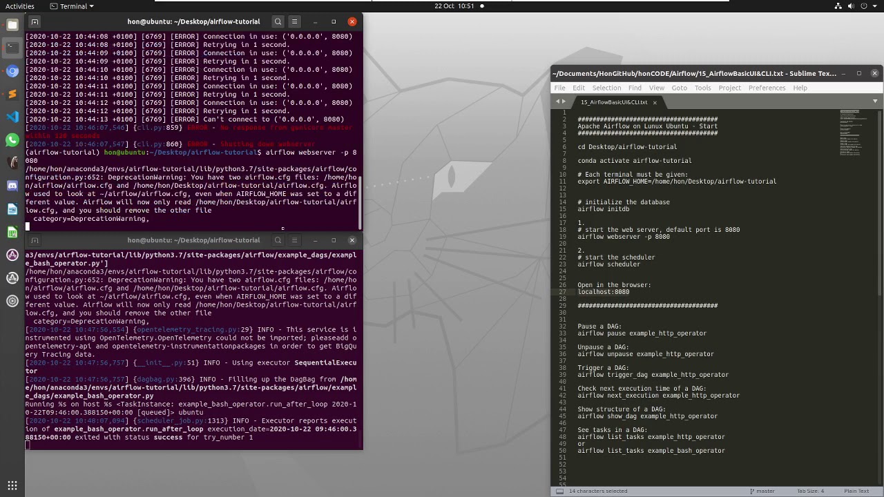The width and height of the screenshot is (884, 497).
Task: Open Sublime Text from the dock
Action: point(12,94)
